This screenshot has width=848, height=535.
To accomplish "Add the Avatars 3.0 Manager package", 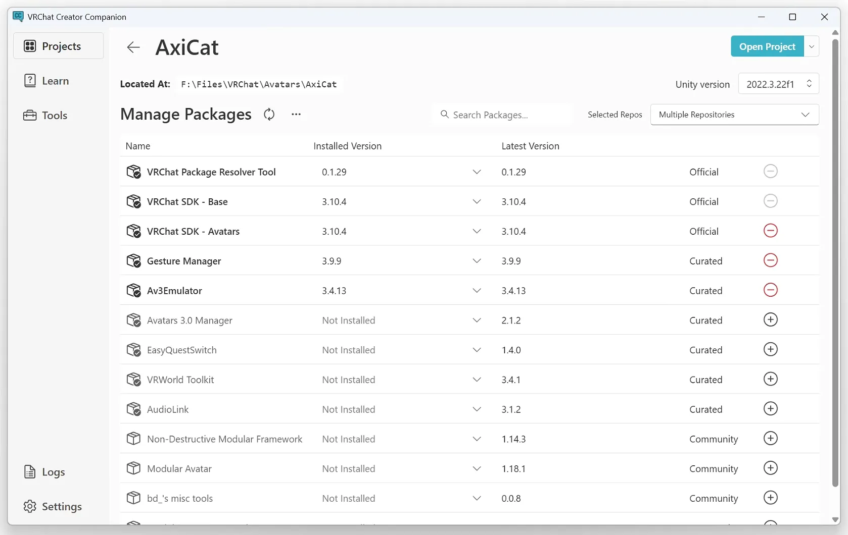I will click(770, 319).
